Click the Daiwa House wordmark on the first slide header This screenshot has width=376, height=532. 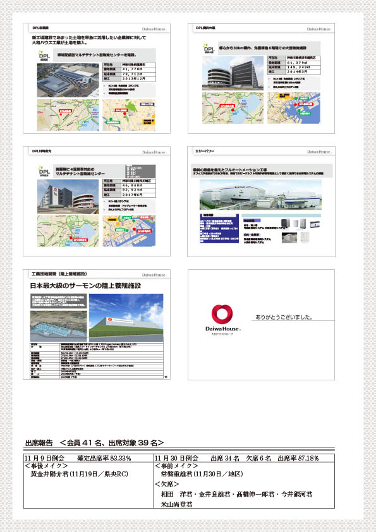pos(154,29)
